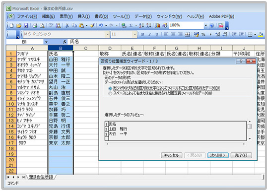This screenshot has height=191, width=268.
Task: Create a new workbook with toolbar icon
Action: click(11, 26)
